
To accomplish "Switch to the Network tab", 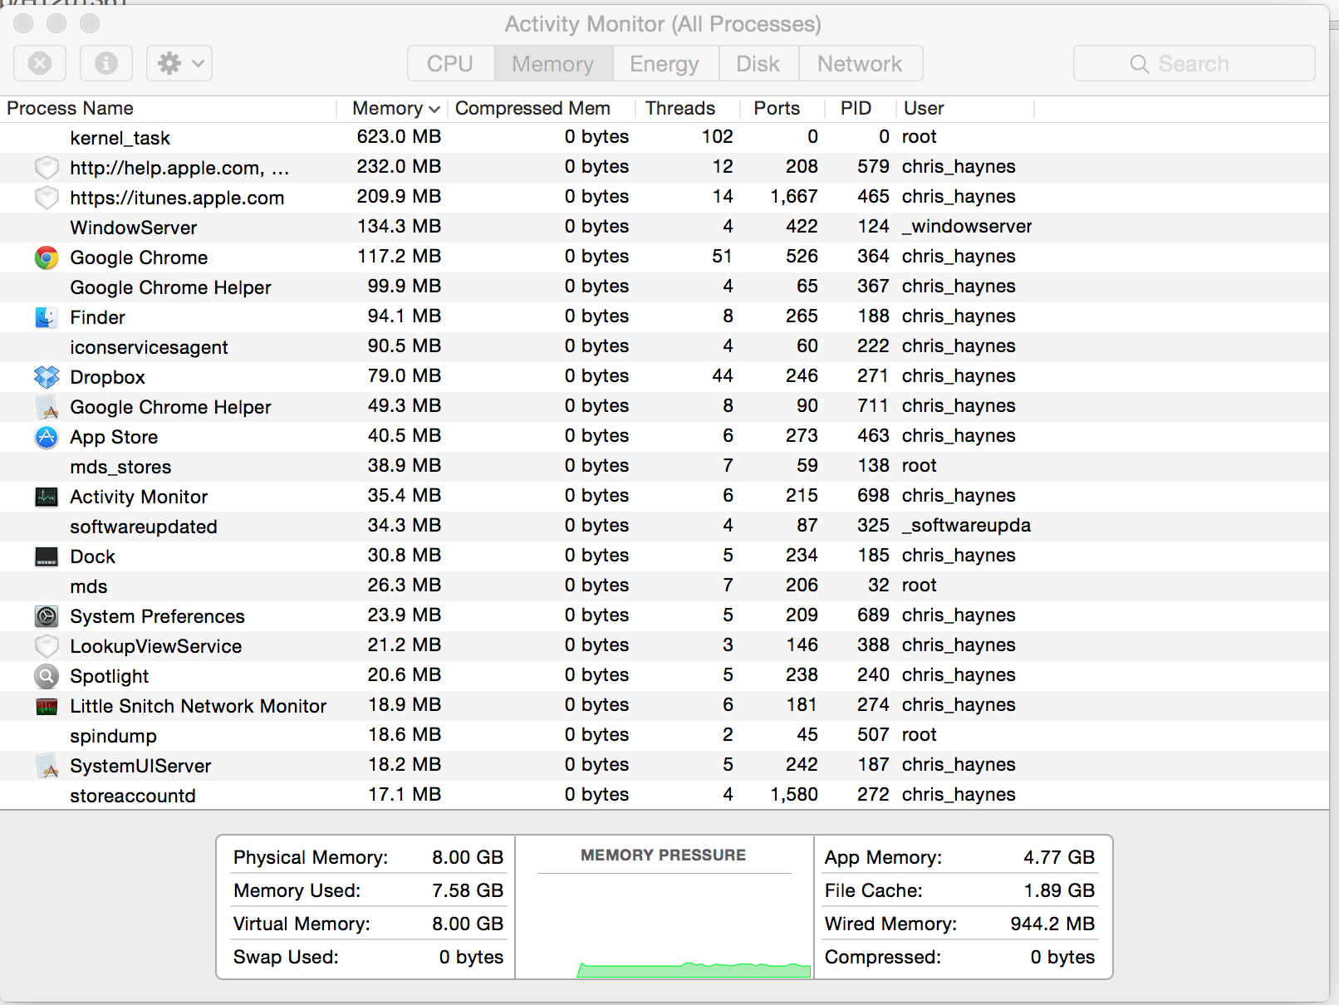I will [x=860, y=63].
